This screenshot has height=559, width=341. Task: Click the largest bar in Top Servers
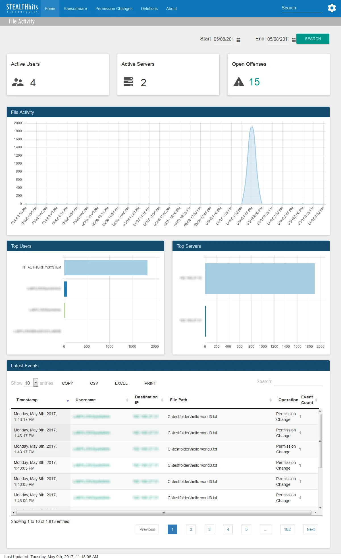pyautogui.click(x=260, y=279)
